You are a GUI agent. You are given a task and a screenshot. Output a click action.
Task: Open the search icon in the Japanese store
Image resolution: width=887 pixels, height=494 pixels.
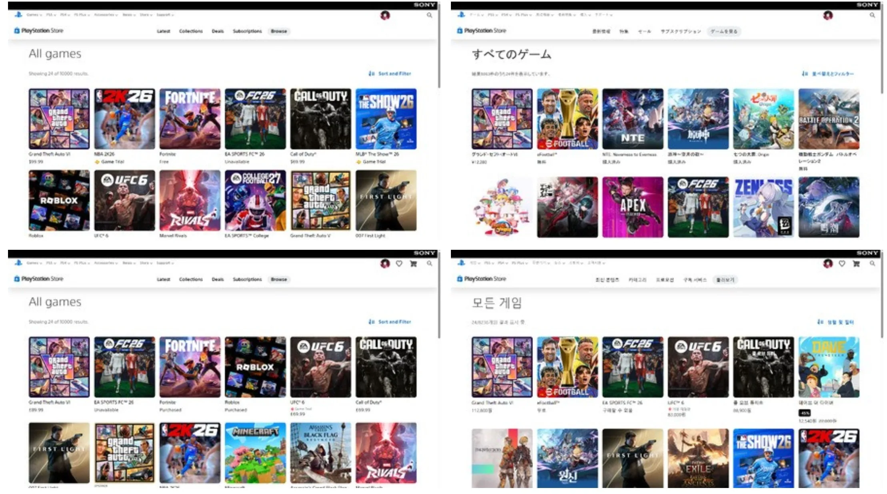click(872, 15)
